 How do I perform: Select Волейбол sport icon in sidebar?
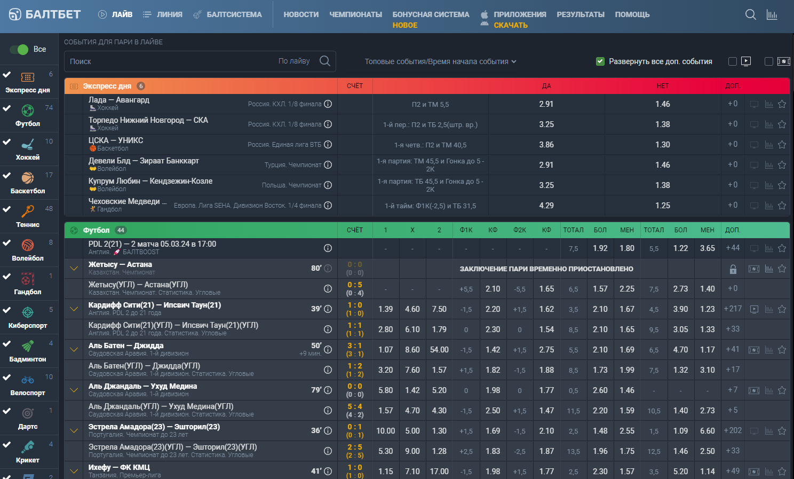pos(28,245)
